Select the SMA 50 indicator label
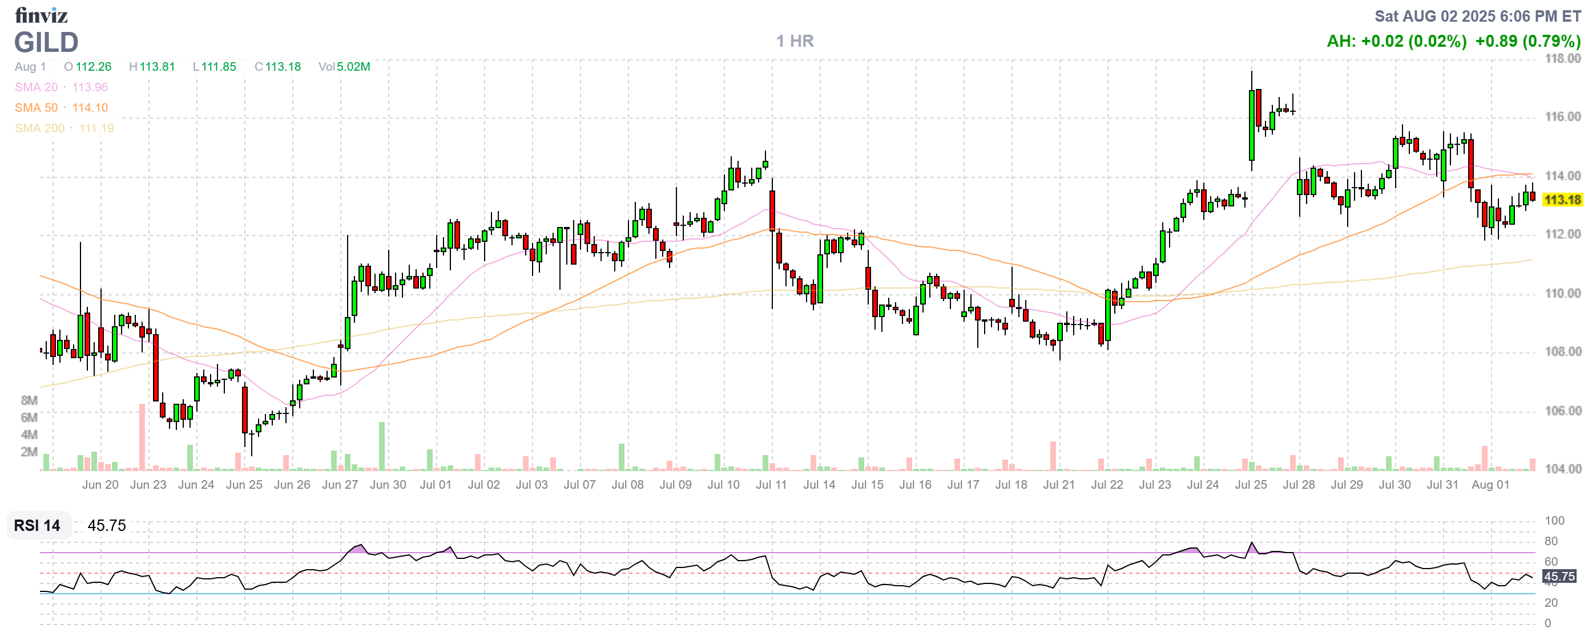The height and width of the screenshot is (641, 1596). [37, 108]
